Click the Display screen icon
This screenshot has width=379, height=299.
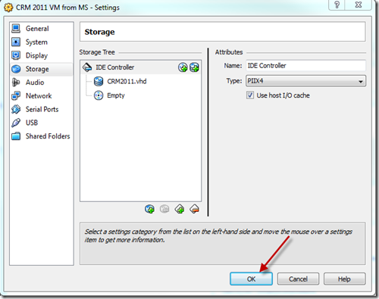[16, 55]
